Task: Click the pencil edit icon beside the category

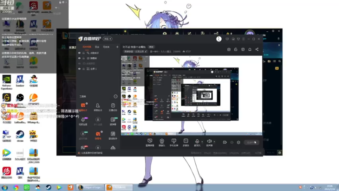Action: tap(146, 51)
